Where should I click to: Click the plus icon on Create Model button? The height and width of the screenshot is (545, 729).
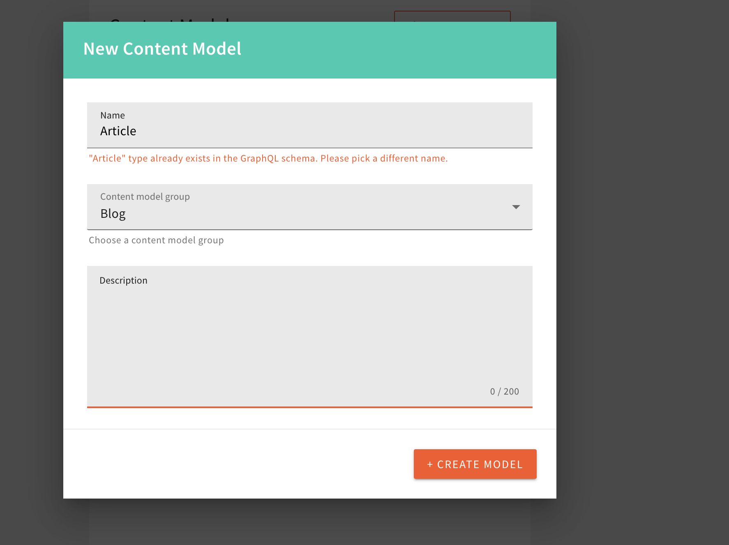click(430, 464)
